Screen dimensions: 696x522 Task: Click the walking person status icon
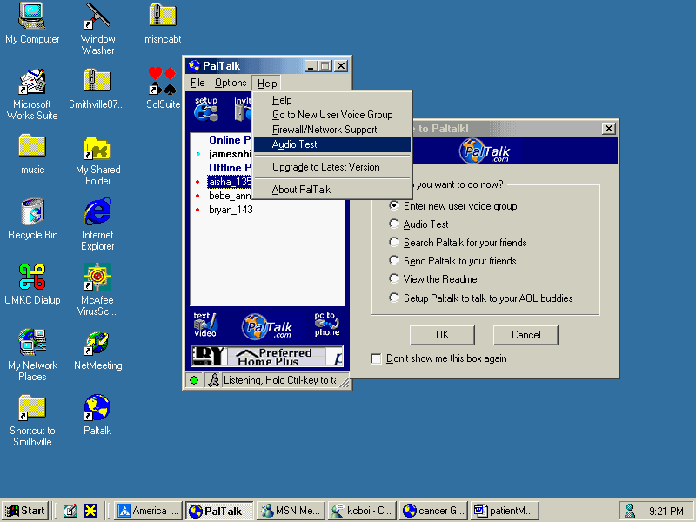click(x=213, y=380)
